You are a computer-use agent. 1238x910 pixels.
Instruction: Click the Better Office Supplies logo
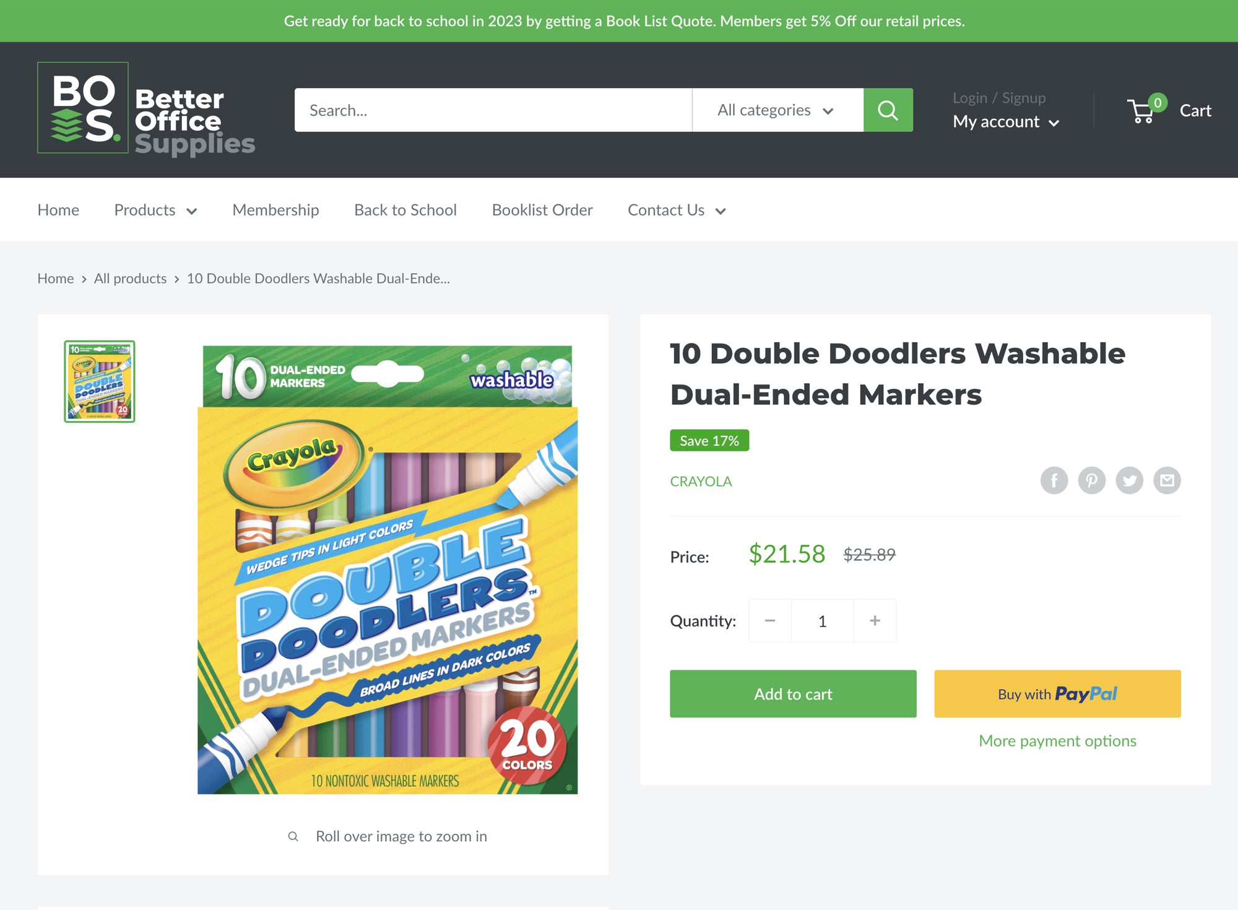(146, 109)
